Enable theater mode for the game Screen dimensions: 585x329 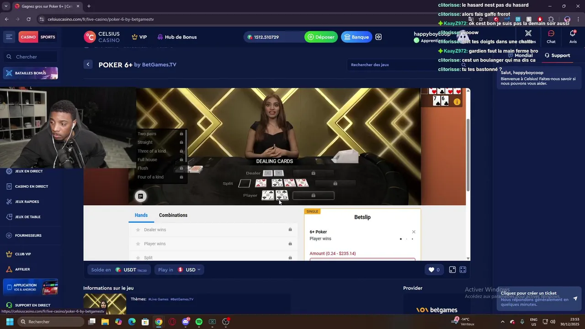(452, 270)
